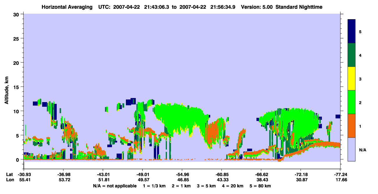Click the colorbar label N/A
Screen dimensions: 378x194
pos(363,150)
